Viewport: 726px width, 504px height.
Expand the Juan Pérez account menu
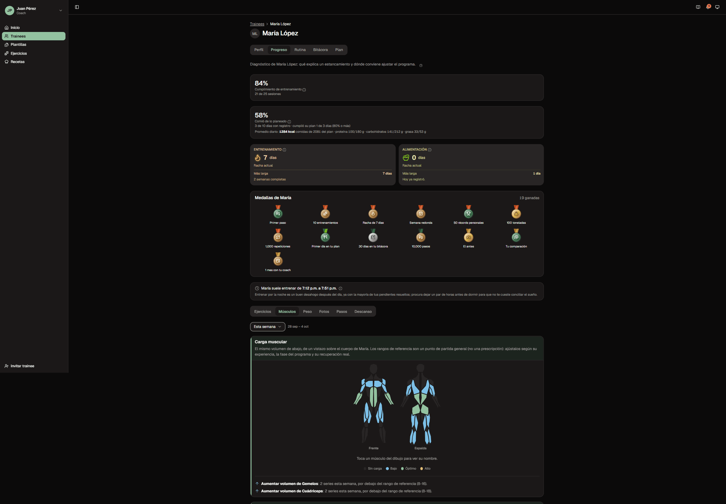34,10
